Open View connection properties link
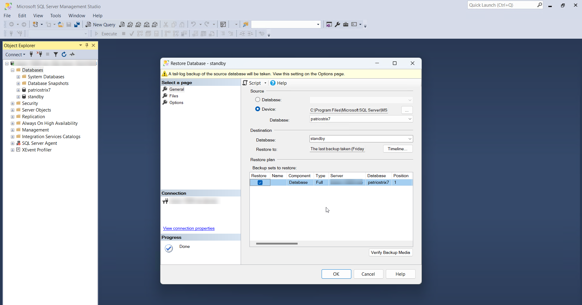 tap(189, 228)
